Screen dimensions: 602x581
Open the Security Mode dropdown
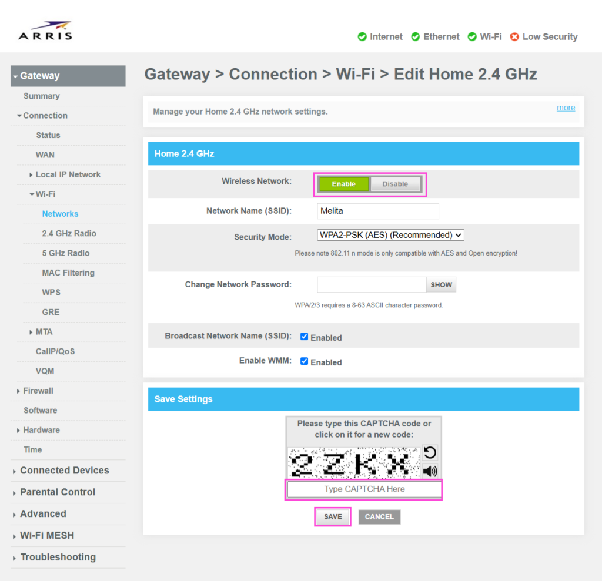point(390,235)
